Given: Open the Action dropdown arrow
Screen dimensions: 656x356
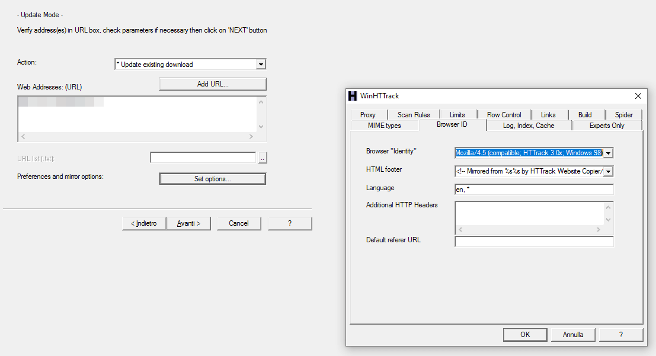Looking at the screenshot, I should 261,65.
